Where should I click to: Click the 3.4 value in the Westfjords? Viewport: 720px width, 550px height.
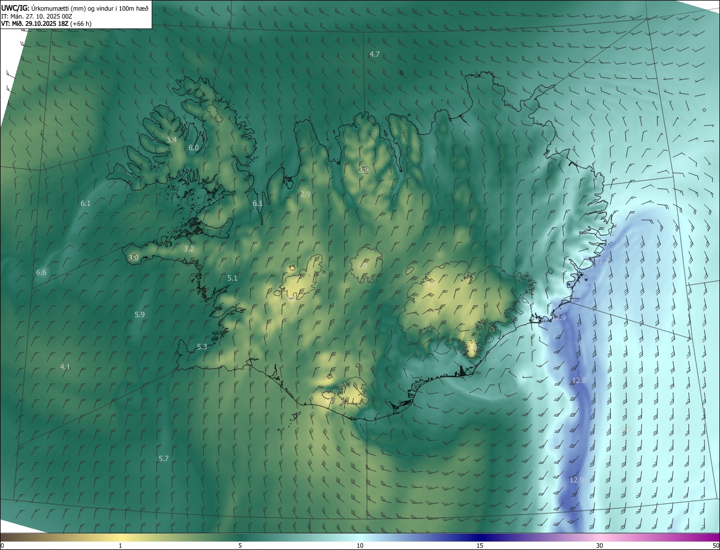pyautogui.click(x=172, y=139)
